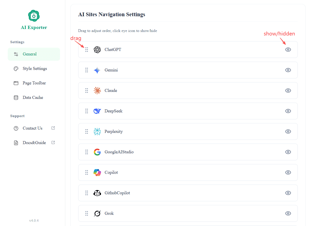311x226 pixels.
Task: Open the Data Cache section
Action: tap(33, 97)
